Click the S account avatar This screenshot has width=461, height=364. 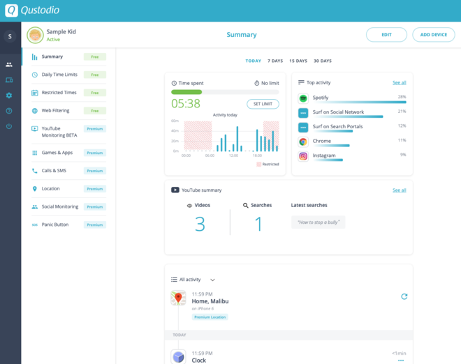(10, 36)
